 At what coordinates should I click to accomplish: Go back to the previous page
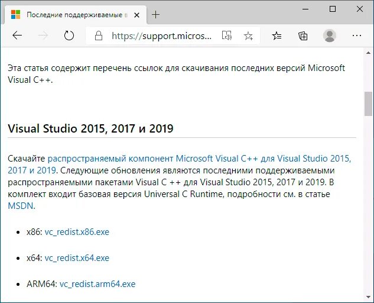click(x=17, y=36)
